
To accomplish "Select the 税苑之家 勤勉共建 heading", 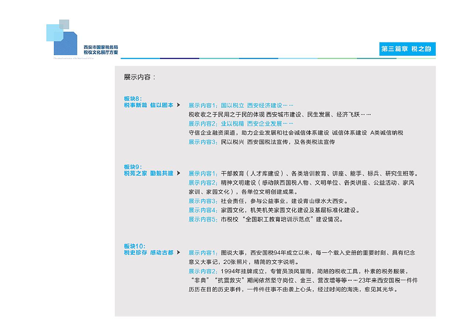I will point(149,173).
